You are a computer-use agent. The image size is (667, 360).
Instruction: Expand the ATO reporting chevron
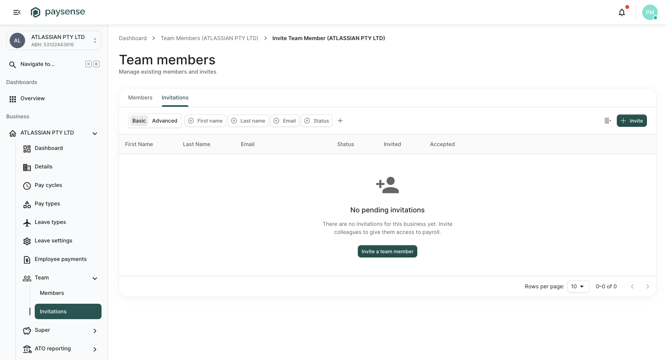click(95, 349)
